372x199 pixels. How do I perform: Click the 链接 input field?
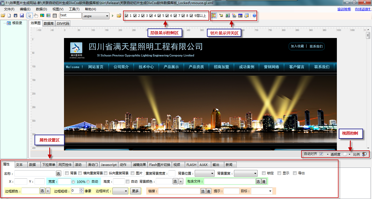pyautogui.click(x=179, y=191)
